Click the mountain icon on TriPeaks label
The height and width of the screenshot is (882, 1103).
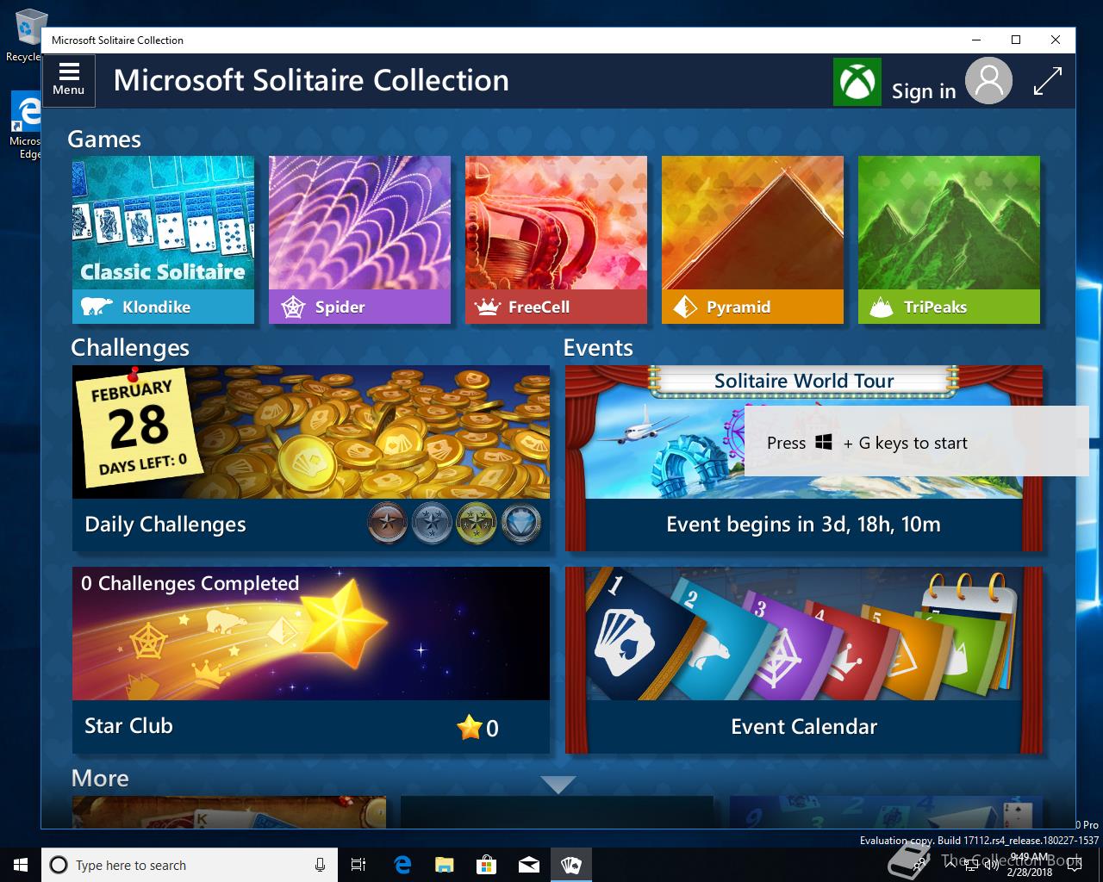coord(881,307)
